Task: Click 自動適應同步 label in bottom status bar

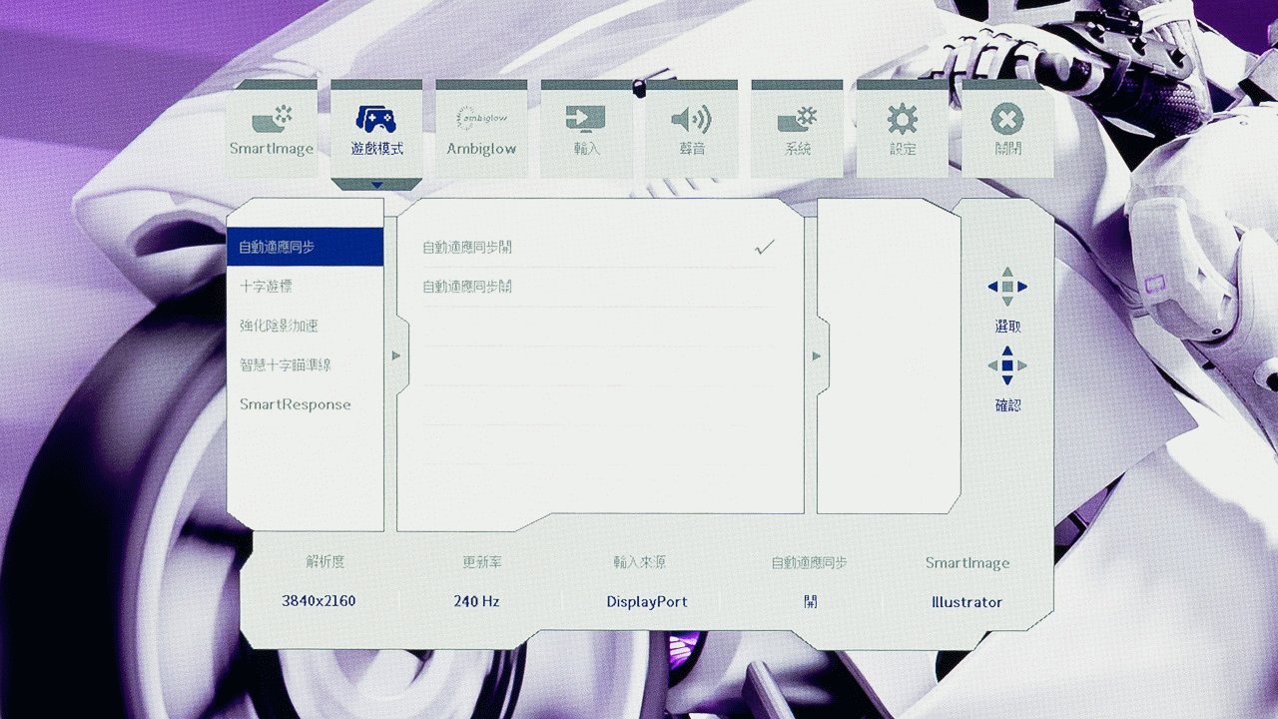Action: 810,562
